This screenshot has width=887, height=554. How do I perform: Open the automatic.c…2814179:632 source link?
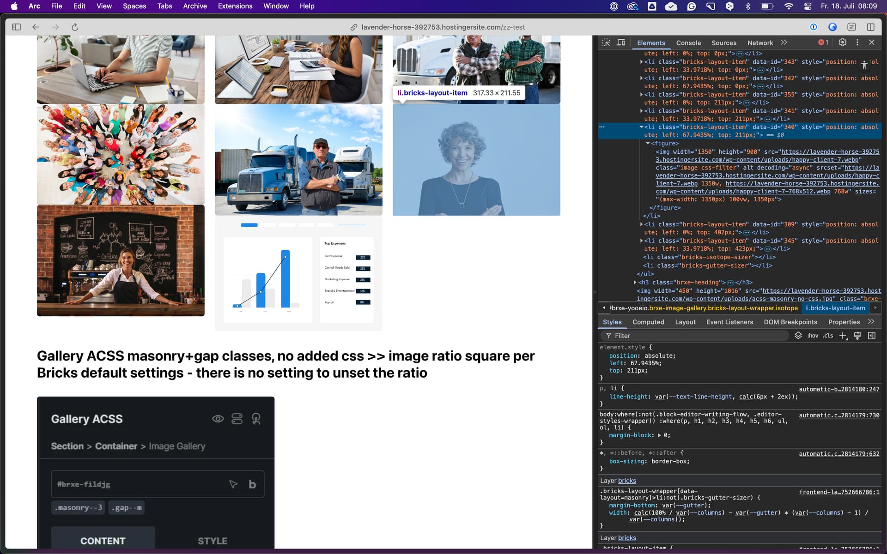839,454
